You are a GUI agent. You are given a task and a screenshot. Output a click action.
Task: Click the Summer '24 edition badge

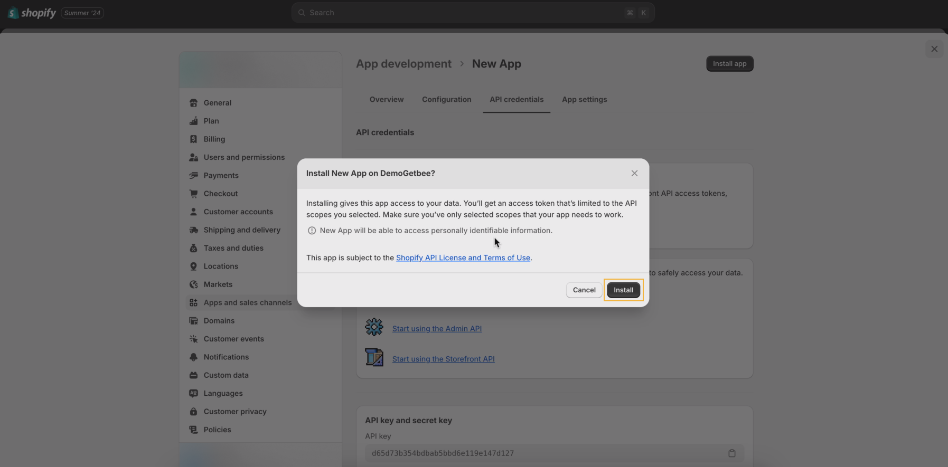pyautogui.click(x=82, y=13)
